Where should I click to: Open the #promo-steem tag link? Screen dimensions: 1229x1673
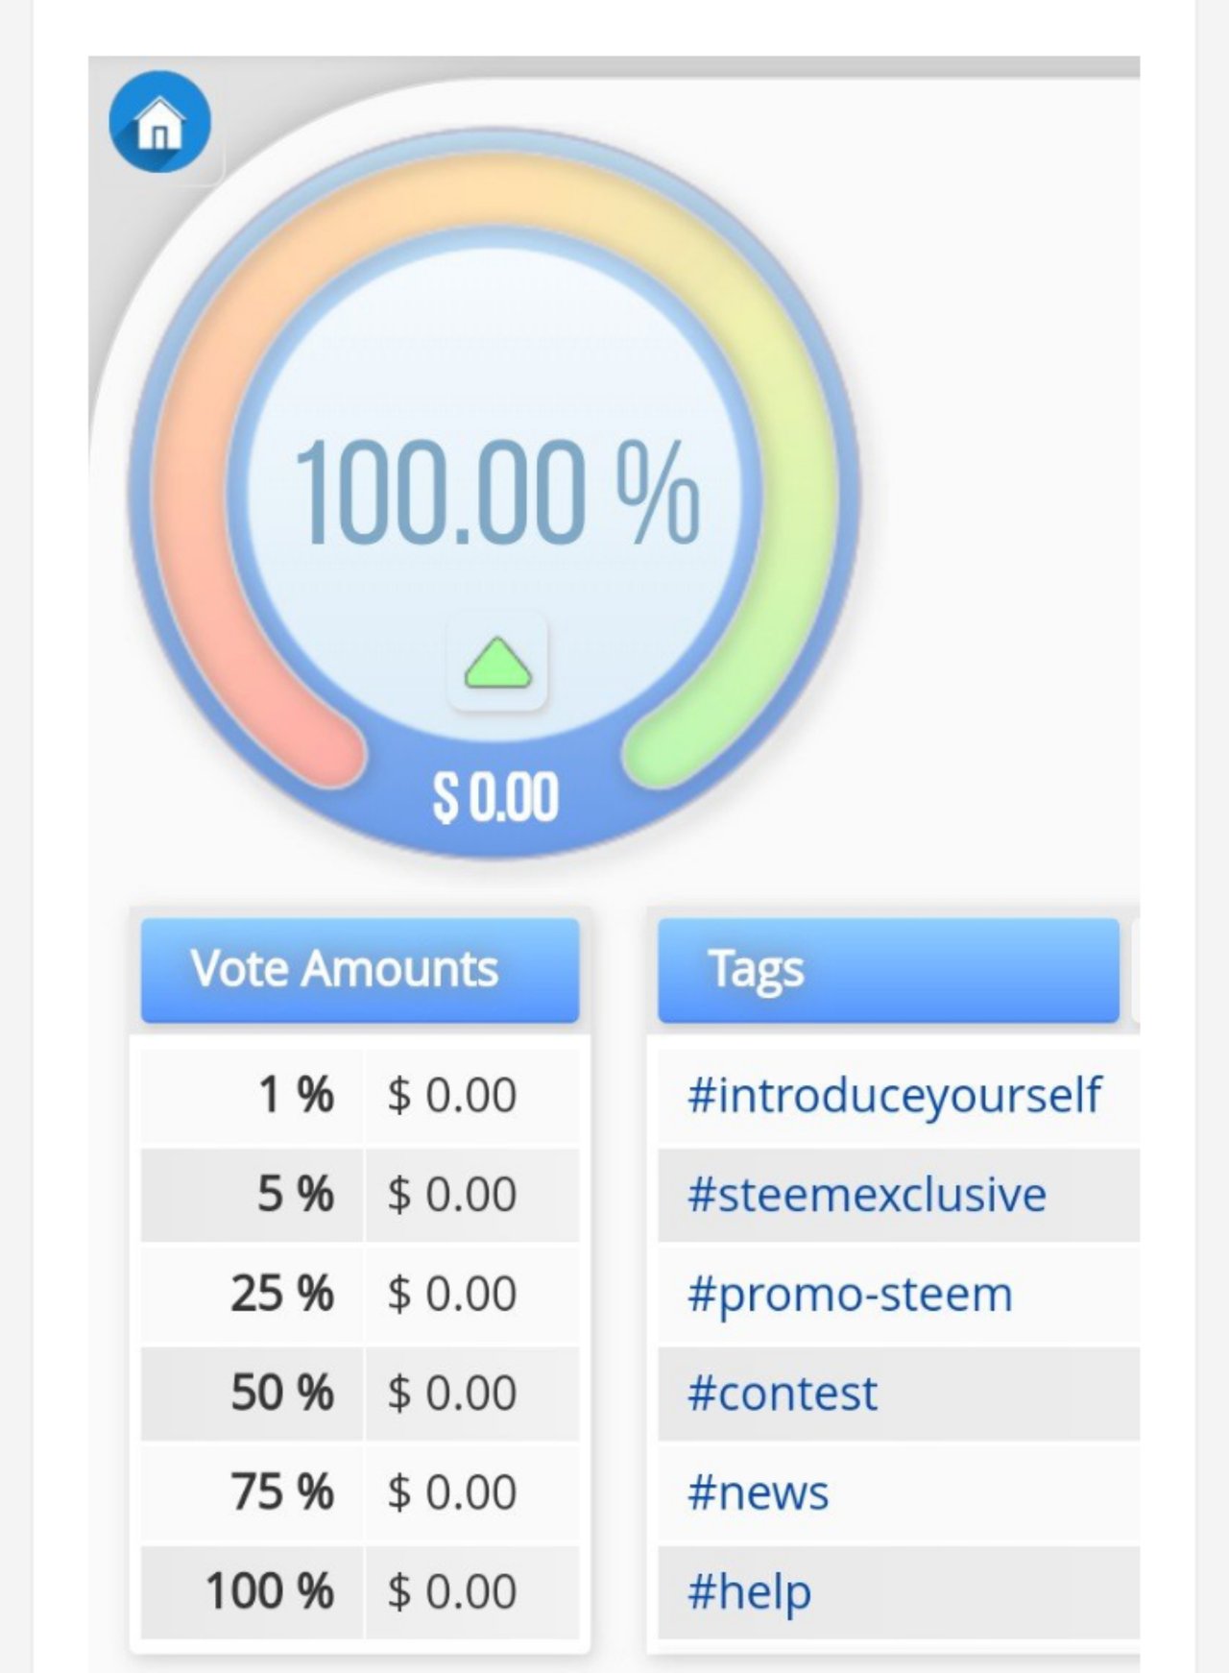click(x=850, y=1295)
